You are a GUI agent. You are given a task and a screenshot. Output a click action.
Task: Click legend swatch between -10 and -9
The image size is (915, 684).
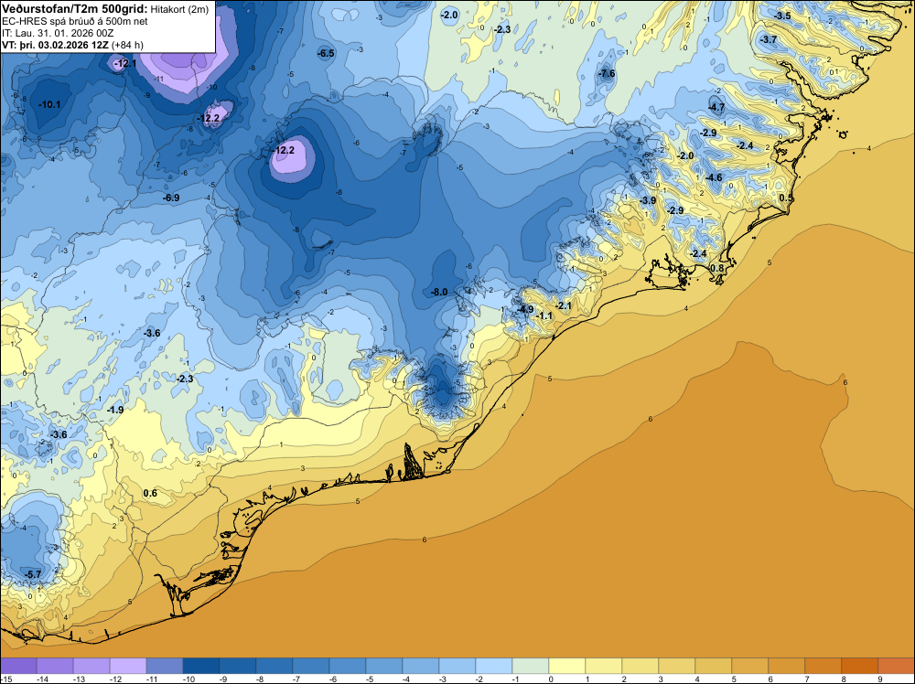[x=201, y=666]
